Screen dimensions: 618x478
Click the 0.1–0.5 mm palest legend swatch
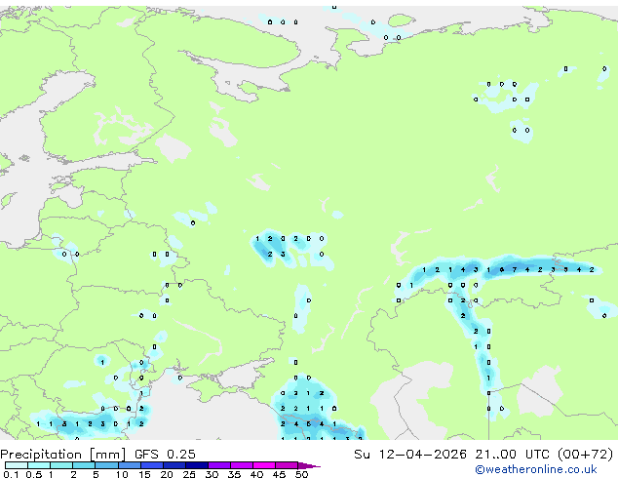coord(17,465)
